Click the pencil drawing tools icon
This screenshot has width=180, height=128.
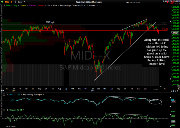tap(179, 88)
